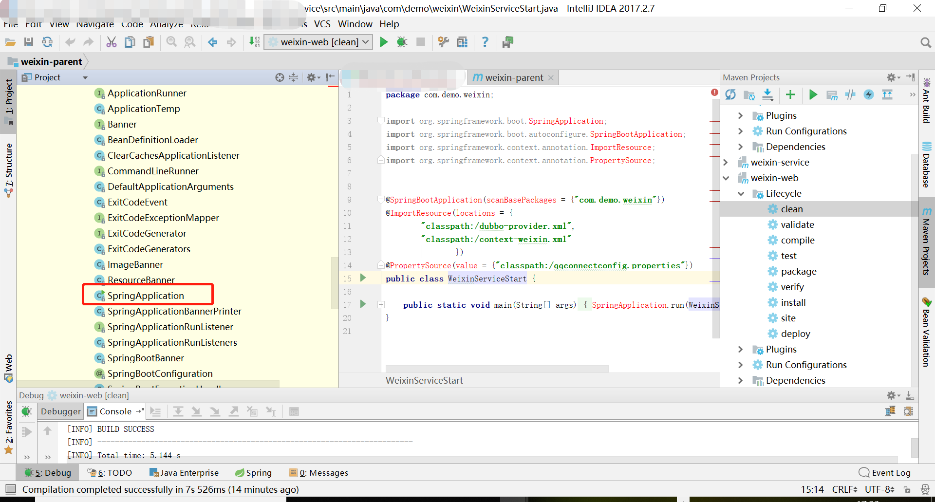Open the Help question mark icon
935x502 pixels.
(485, 42)
